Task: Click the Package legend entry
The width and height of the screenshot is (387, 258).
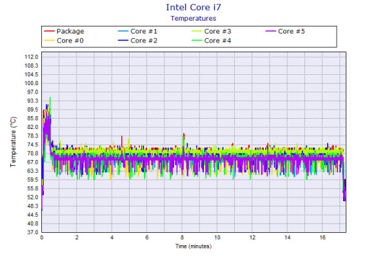Action: (64, 32)
